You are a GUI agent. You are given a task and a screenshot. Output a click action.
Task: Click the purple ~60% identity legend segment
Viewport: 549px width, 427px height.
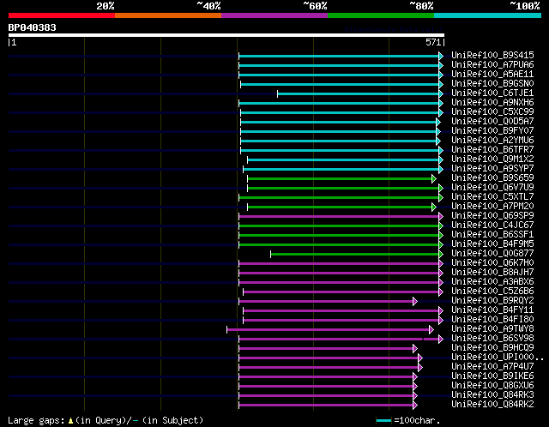pos(274,15)
